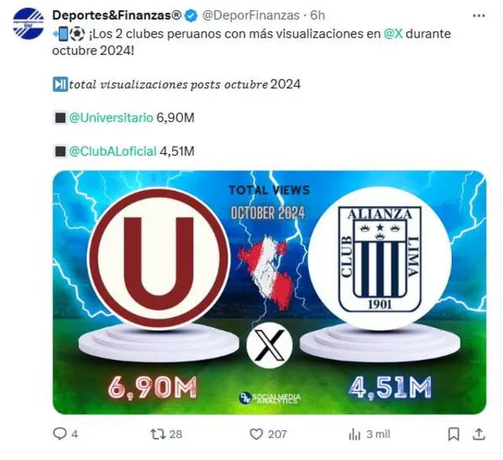Like the post with heart icon
The width and height of the screenshot is (503, 460).
[256, 434]
